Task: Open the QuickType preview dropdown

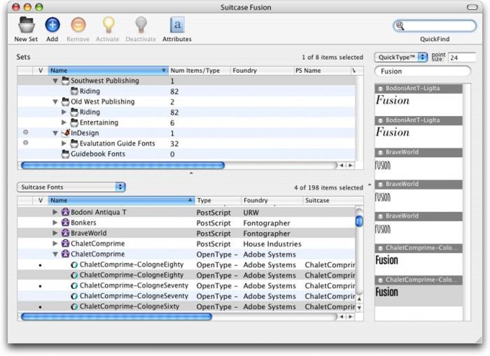Action: point(401,58)
